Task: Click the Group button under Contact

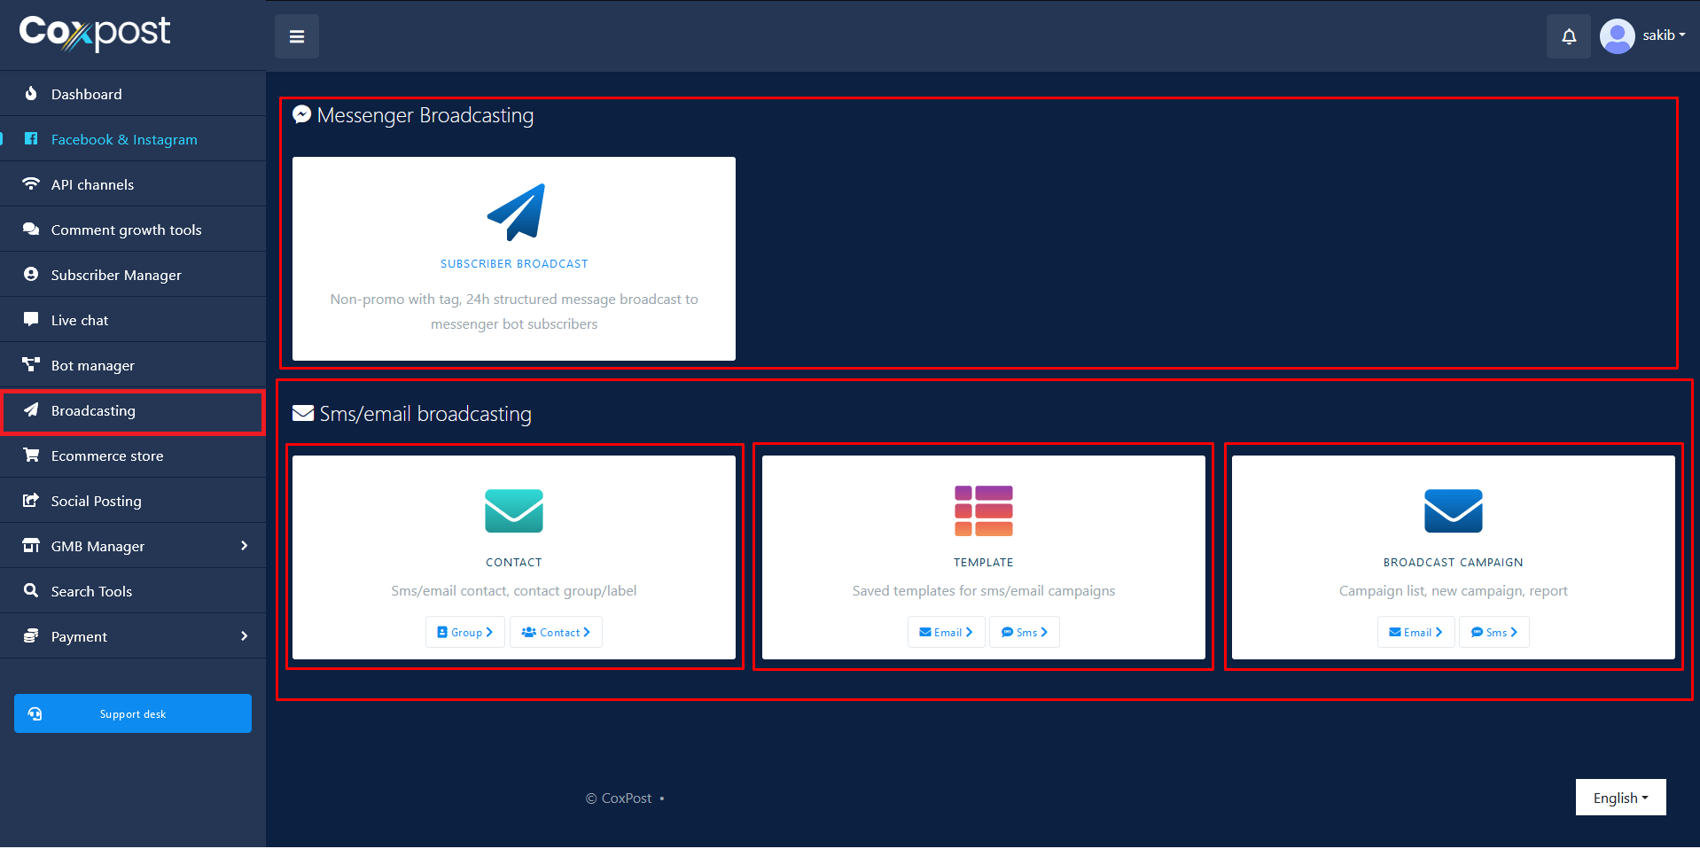Action: [465, 632]
